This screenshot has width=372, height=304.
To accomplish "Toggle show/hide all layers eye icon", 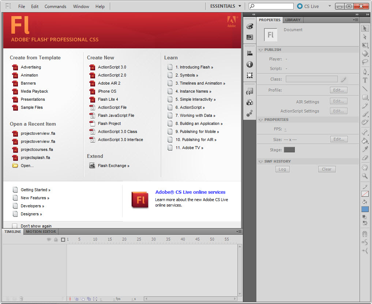I will 49,240.
